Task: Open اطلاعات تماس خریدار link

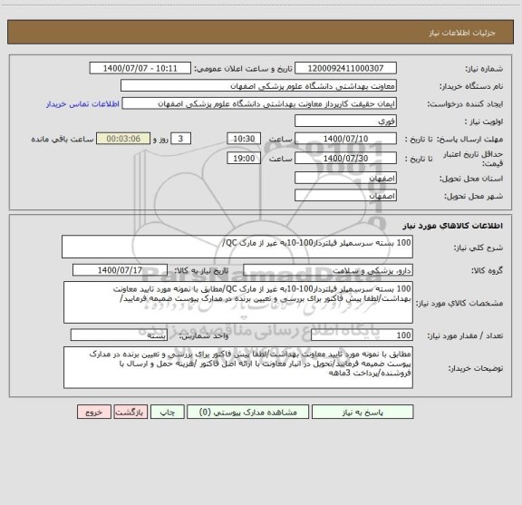Action: (82, 104)
